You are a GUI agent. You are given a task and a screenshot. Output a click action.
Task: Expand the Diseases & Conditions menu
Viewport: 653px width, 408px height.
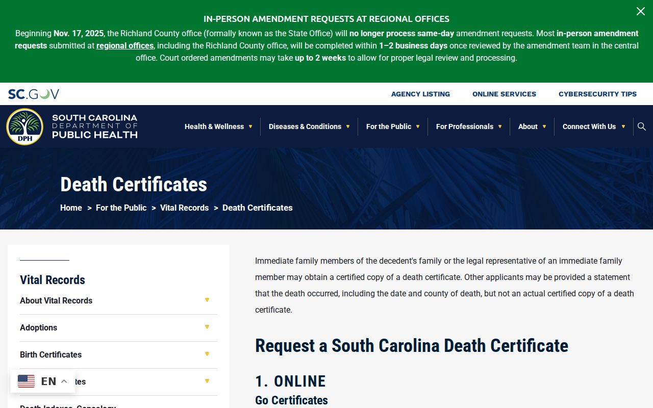coord(309,126)
